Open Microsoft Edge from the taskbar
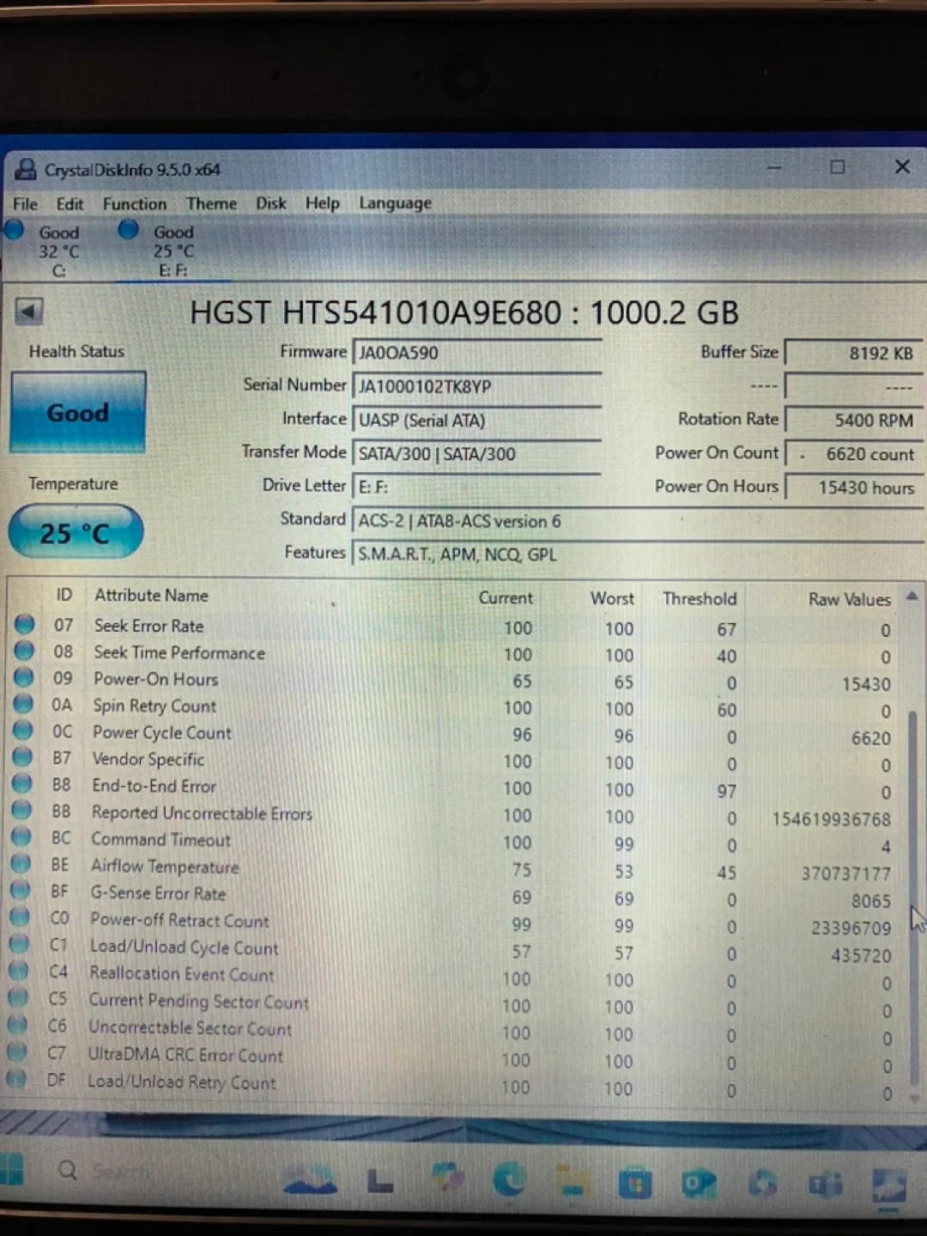 511,1180
